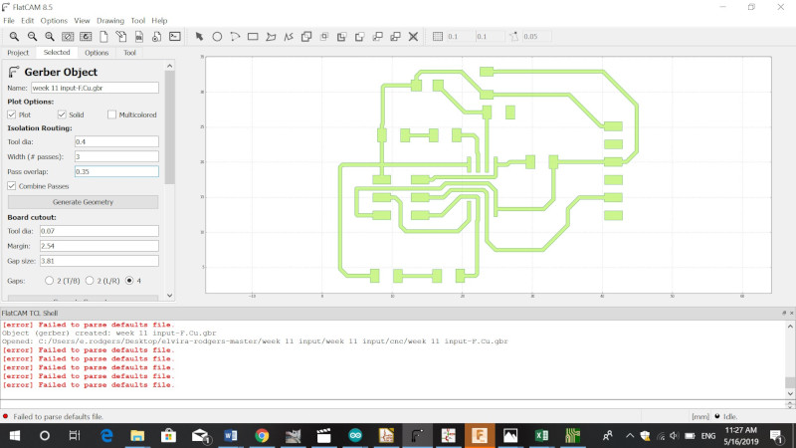796x448 pixels.
Task: Pick the Add Rectangle drawing tool
Action: point(253,37)
